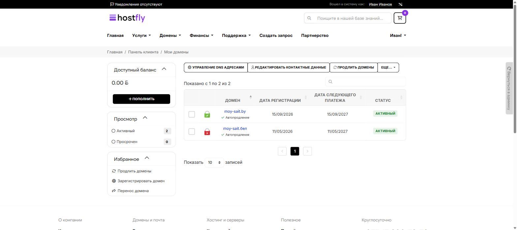This screenshot has width=517, height=230.
Task: Focus the domain table filter field
Action: coord(365,82)
